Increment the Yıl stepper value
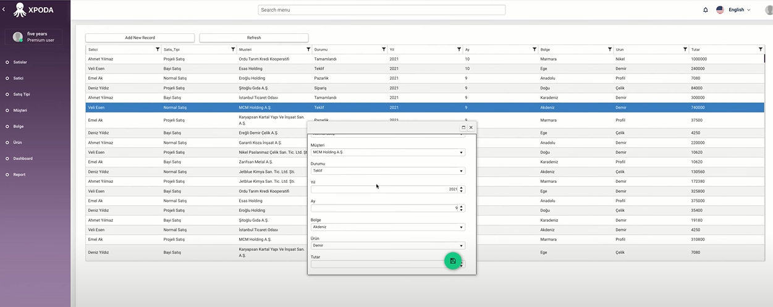Viewport: 773px width, 307px height. click(462, 188)
